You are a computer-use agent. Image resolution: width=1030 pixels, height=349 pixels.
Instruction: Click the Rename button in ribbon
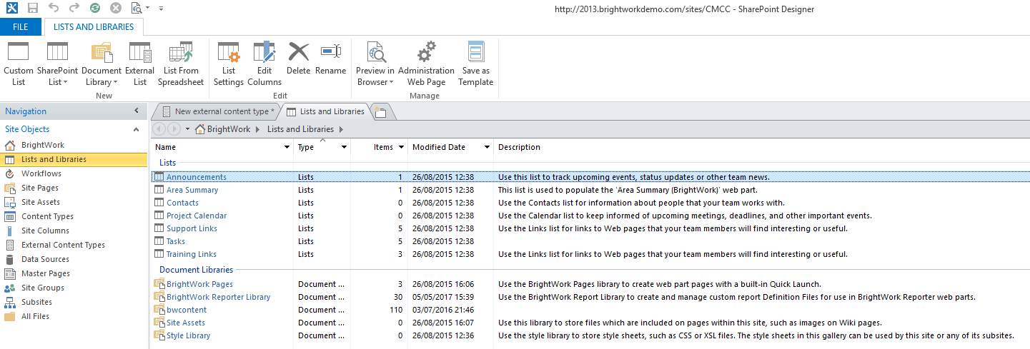point(330,59)
